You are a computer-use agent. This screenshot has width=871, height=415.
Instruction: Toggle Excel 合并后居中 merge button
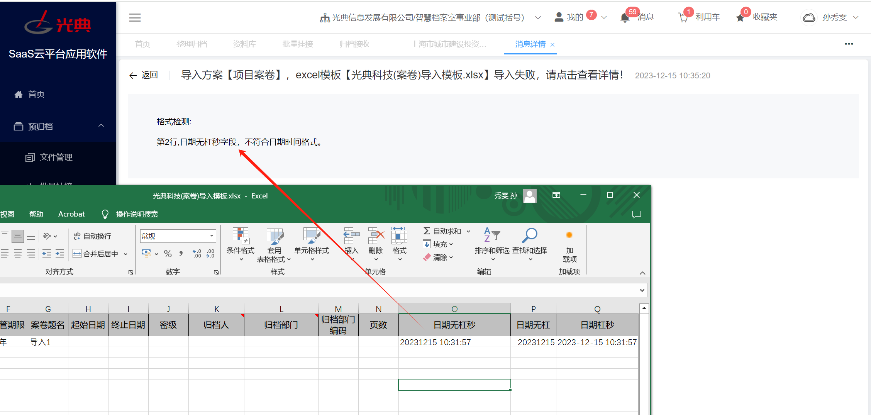pyautogui.click(x=95, y=254)
